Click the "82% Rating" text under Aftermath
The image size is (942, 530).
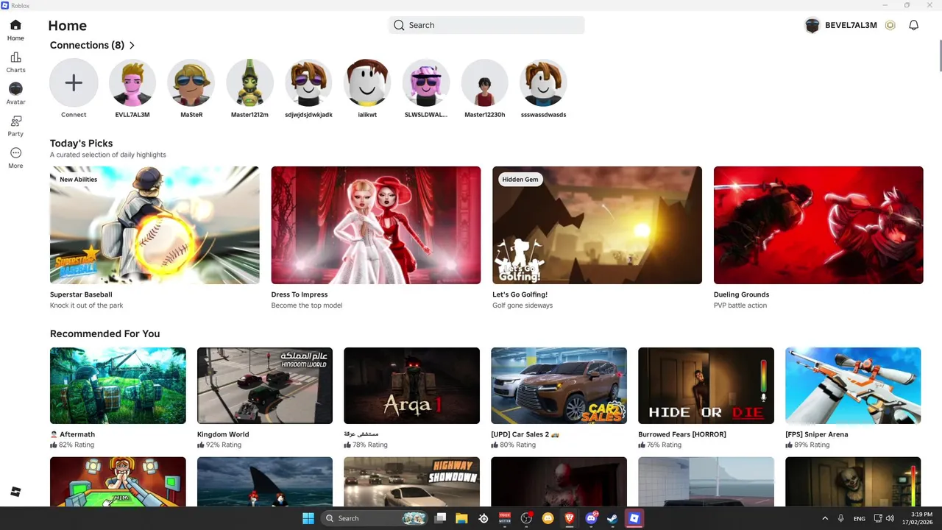tap(77, 445)
